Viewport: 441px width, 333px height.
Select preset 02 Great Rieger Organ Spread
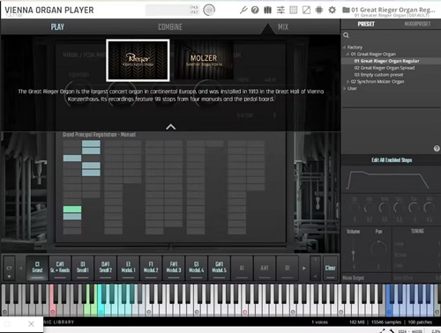point(385,68)
